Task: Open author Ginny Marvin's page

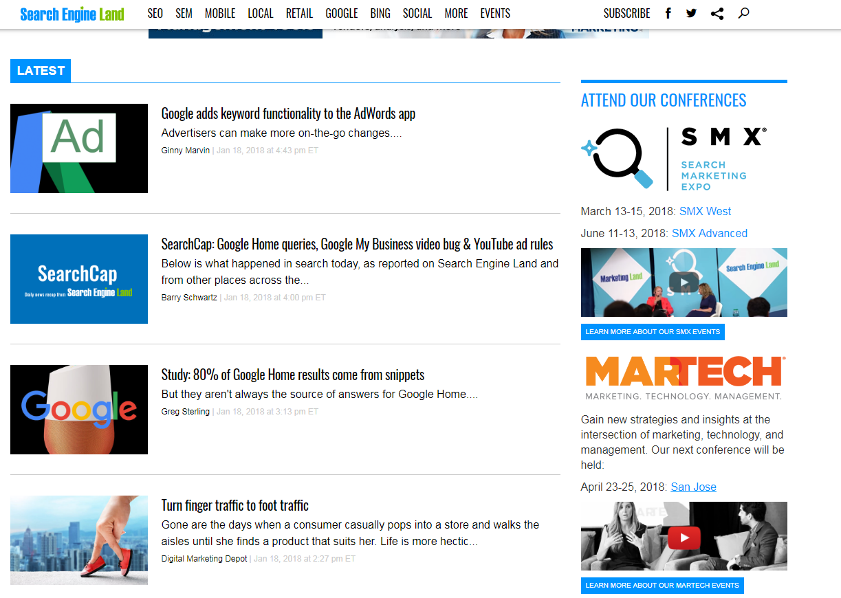Action: (x=186, y=151)
